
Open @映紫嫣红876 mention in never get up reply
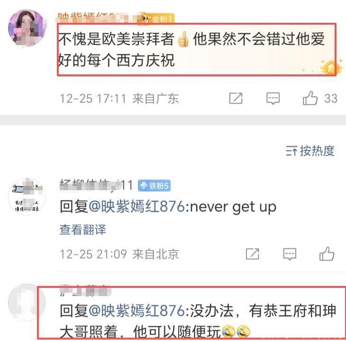coord(137,206)
